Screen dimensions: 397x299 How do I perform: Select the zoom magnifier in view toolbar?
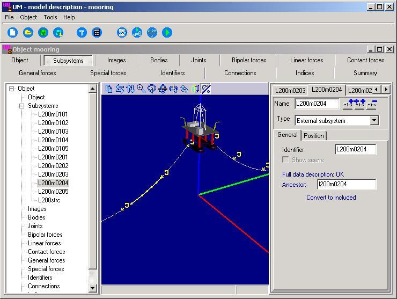coord(141,89)
